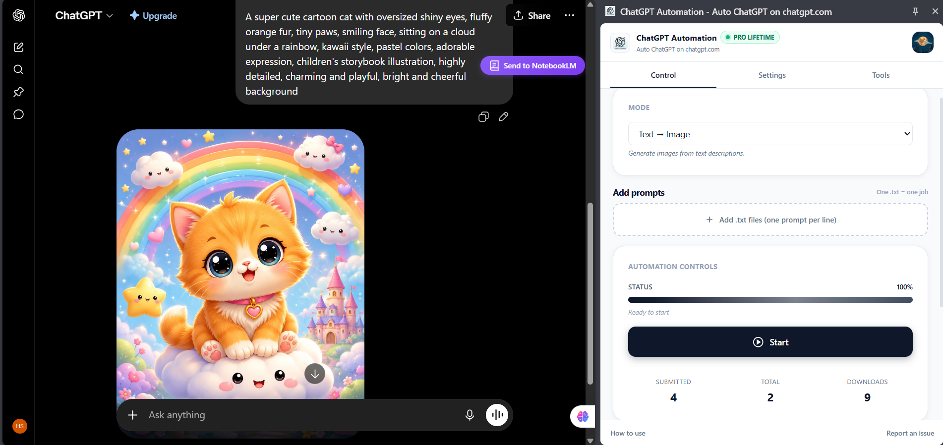Open the generated cat image
The width and height of the screenshot is (943, 445).
[240, 264]
